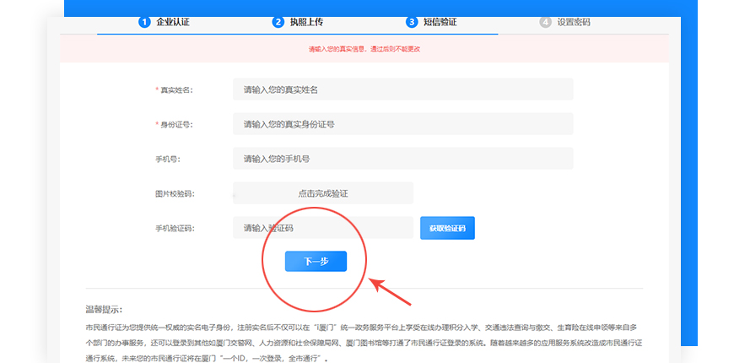Viewport: 734px width, 363px height.
Task: Click the red real-info warning banner text
Action: tap(364, 49)
